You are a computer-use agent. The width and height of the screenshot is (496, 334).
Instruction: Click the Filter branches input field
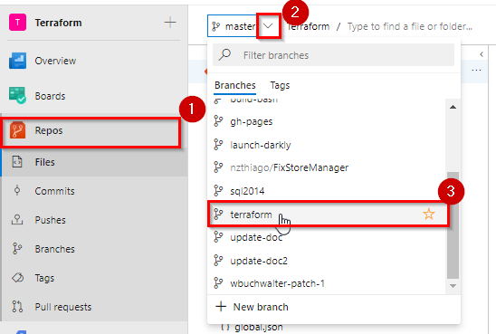click(x=333, y=55)
